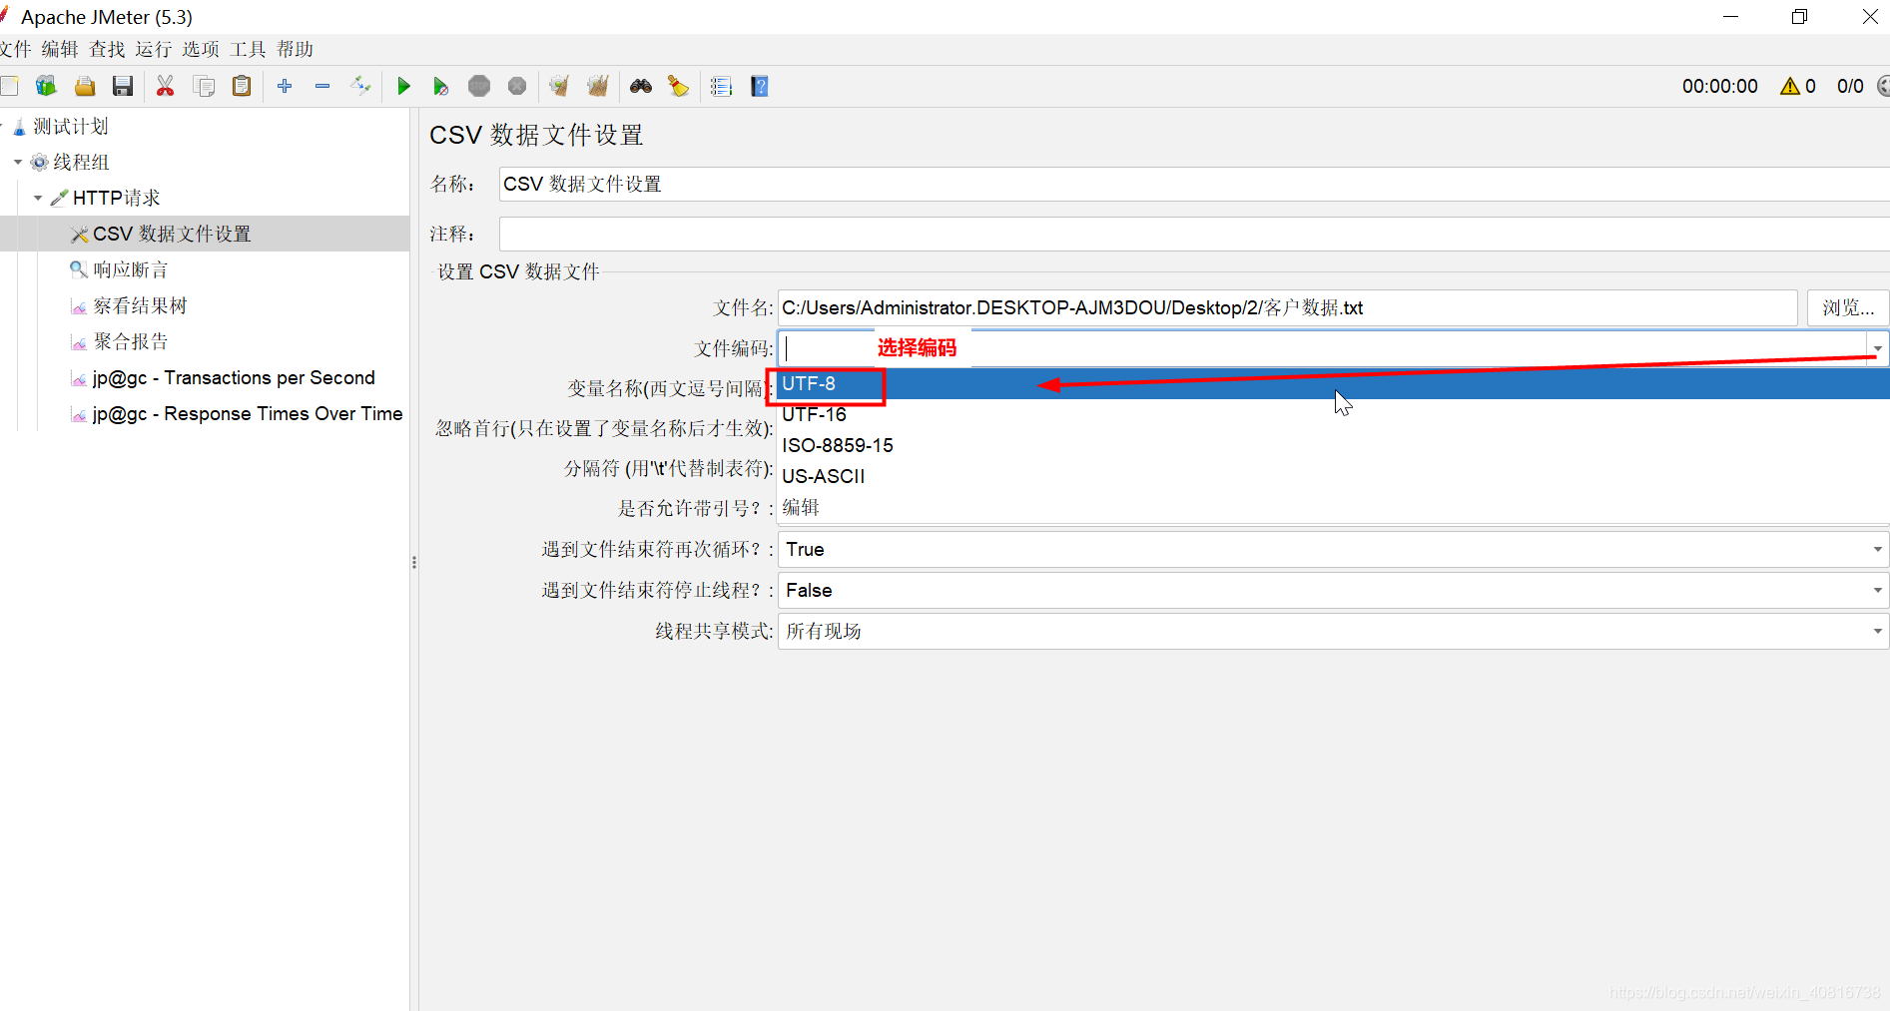Image resolution: width=1890 pixels, height=1011 pixels.
Task: Choose US-ASCII from encoding list
Action: [x=1333, y=477]
